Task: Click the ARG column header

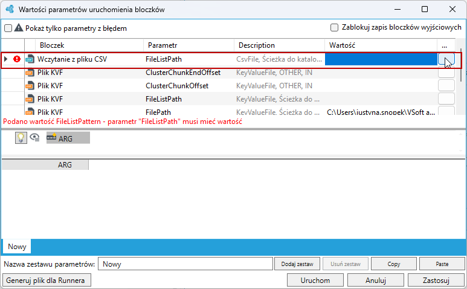Action: 45,165
